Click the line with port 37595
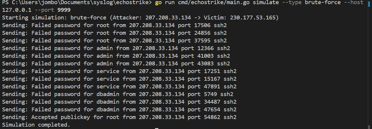Image resolution: width=372 pixels, height=129 pixels. (114, 41)
